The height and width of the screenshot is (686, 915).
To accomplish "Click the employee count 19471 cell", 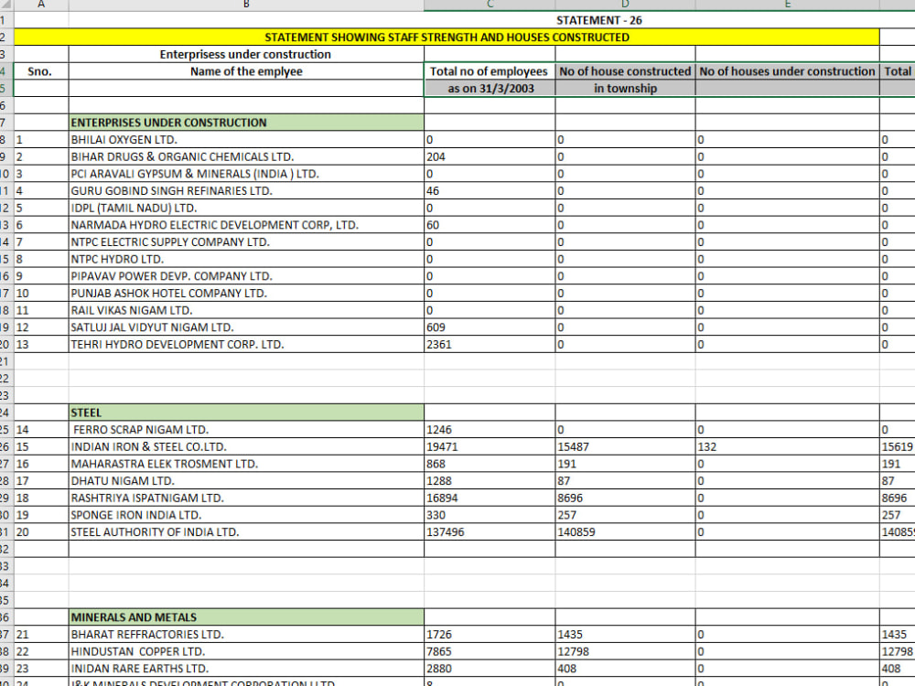I will [490, 446].
